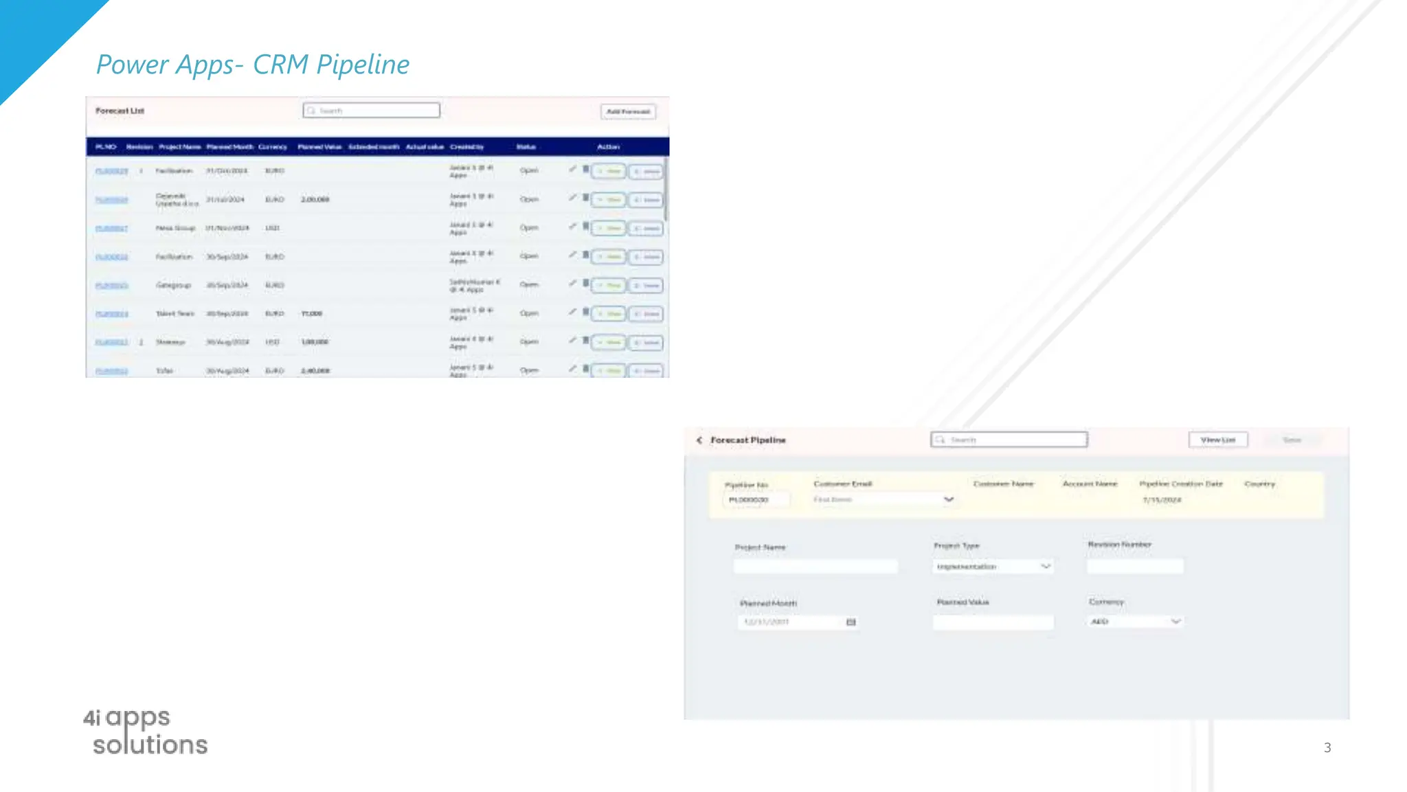The height and width of the screenshot is (792, 1407).
Task: Edit the Facilitation row dated 31/Oct/2024
Action: click(572, 169)
